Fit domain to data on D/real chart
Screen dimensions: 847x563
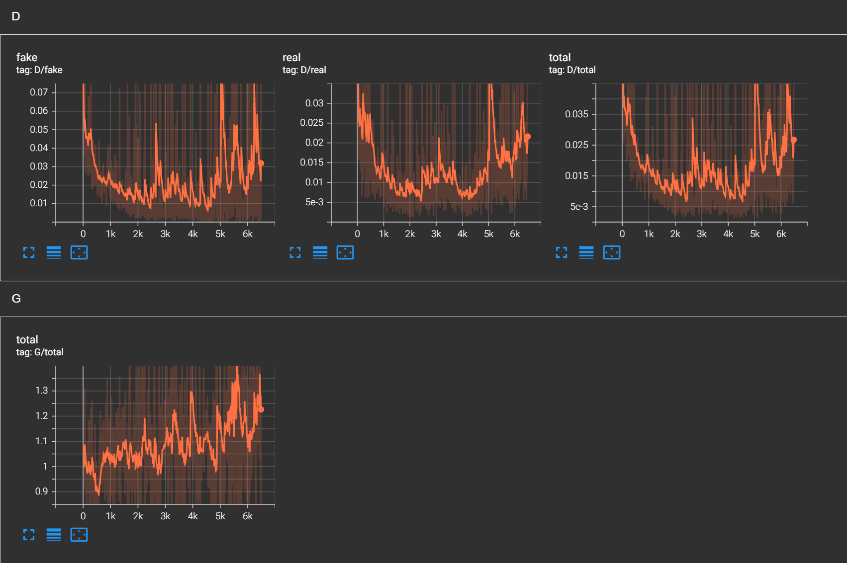[x=345, y=252]
